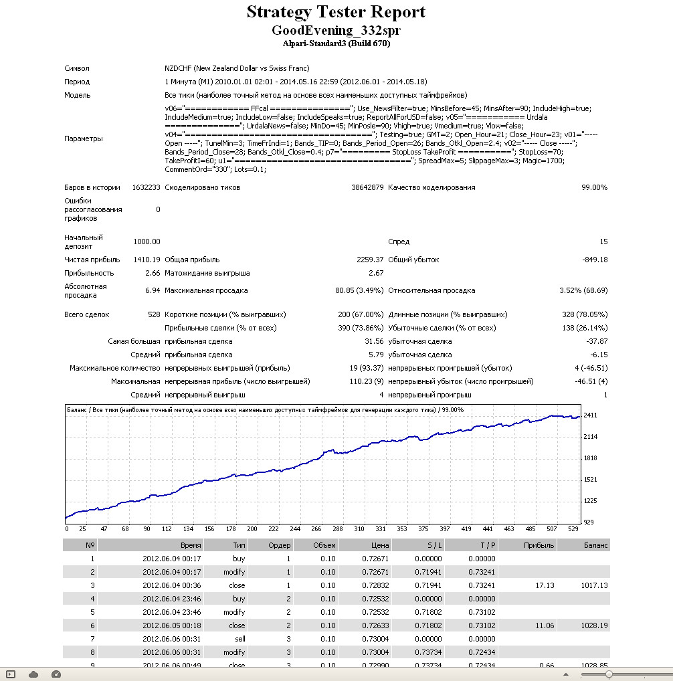
Task: Click the cloud icon in status bar
Action: 33,674
